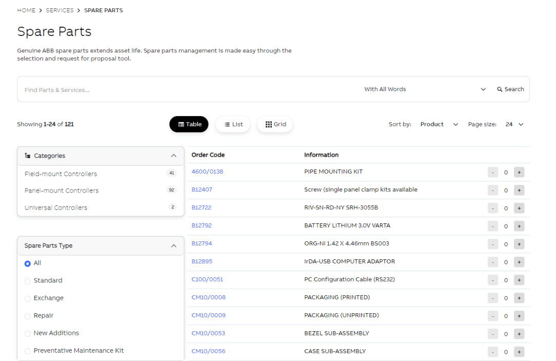
Task: Open the With All Words dropdown
Action: point(425,89)
